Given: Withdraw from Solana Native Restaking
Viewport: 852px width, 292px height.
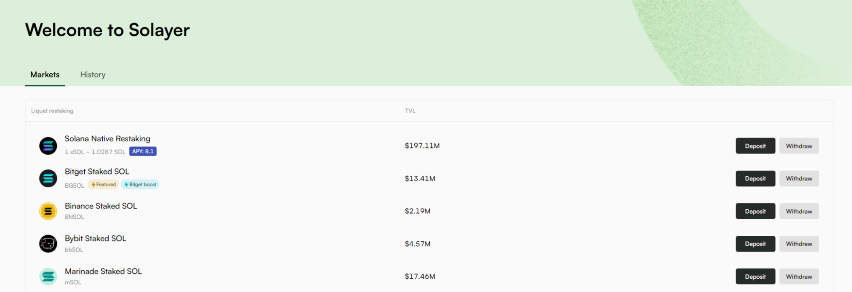Looking at the screenshot, I should pos(799,146).
